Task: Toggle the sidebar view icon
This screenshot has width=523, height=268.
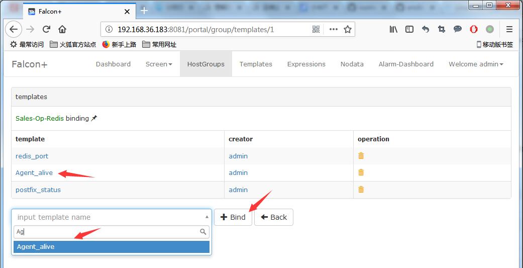Action: [x=409, y=29]
